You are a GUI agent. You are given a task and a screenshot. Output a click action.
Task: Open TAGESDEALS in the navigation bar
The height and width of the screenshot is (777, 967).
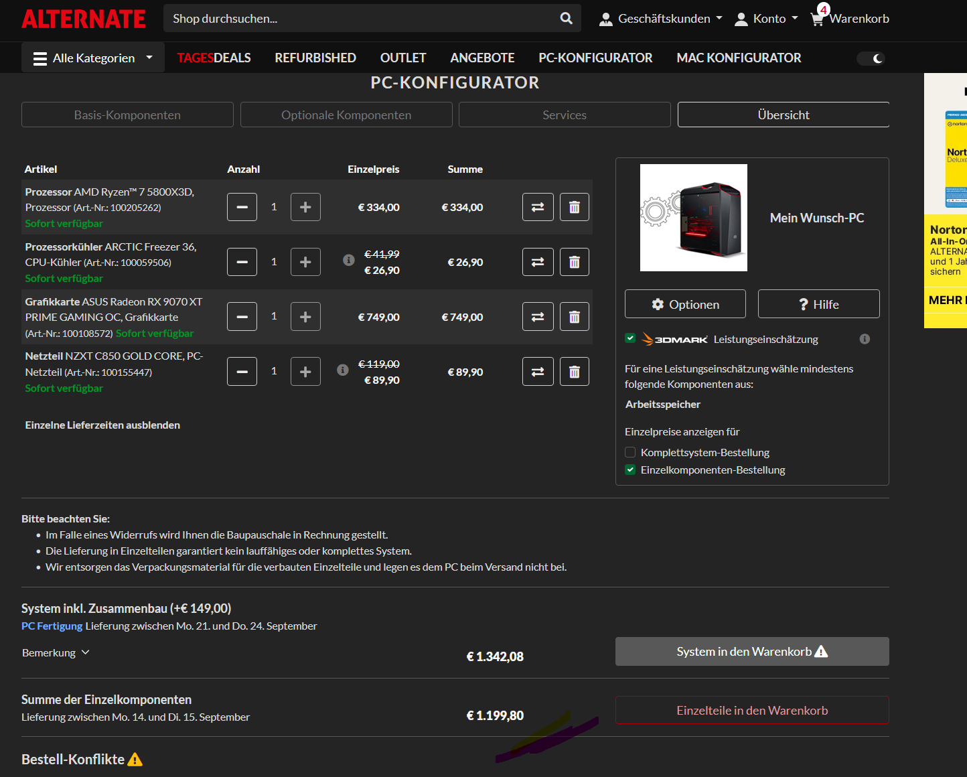[x=214, y=58]
